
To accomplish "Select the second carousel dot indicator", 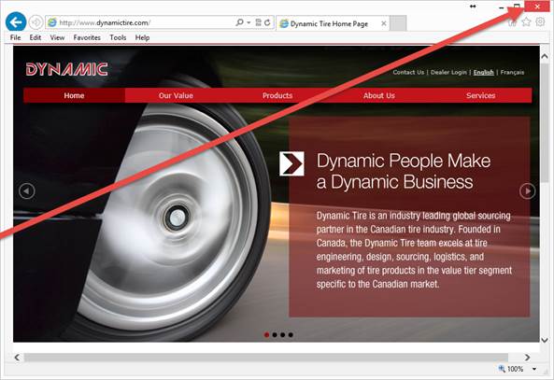I will (275, 335).
